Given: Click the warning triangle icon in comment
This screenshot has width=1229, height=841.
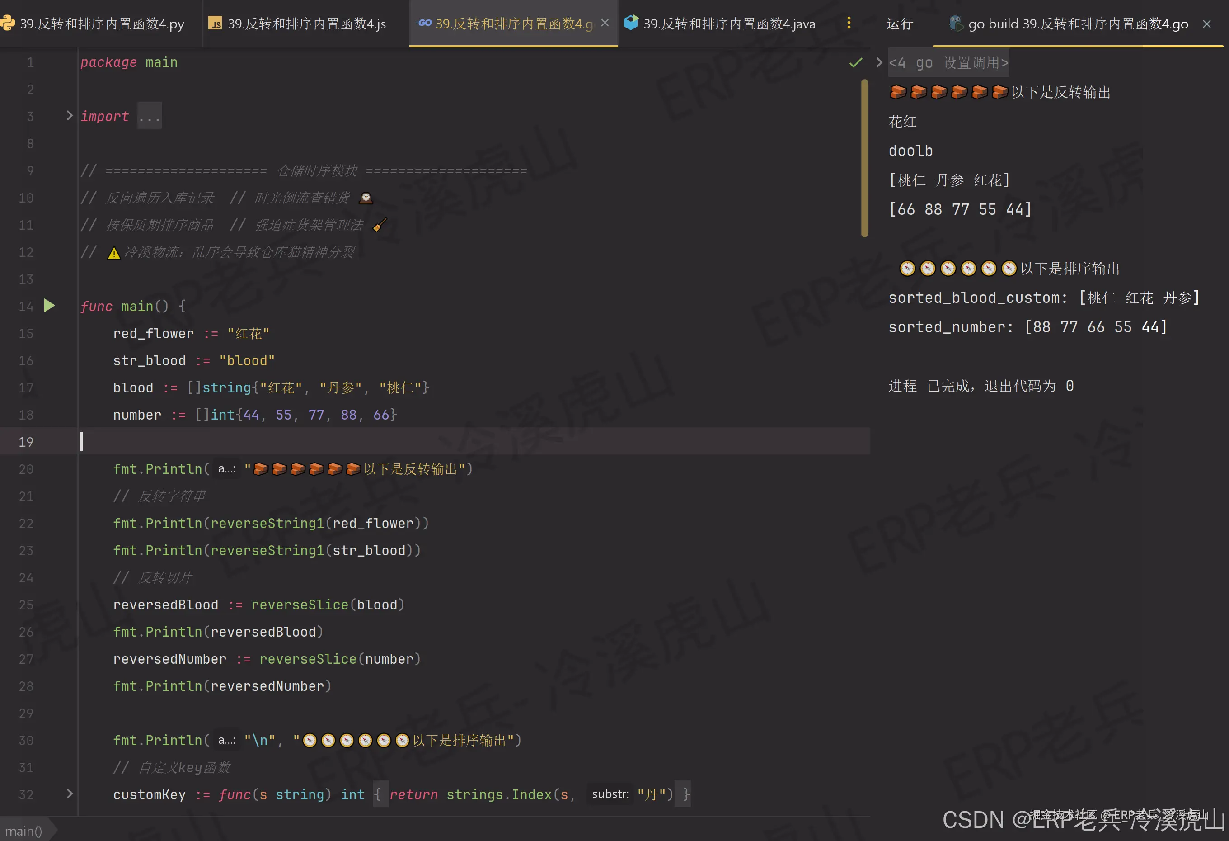Looking at the screenshot, I should coord(114,253).
